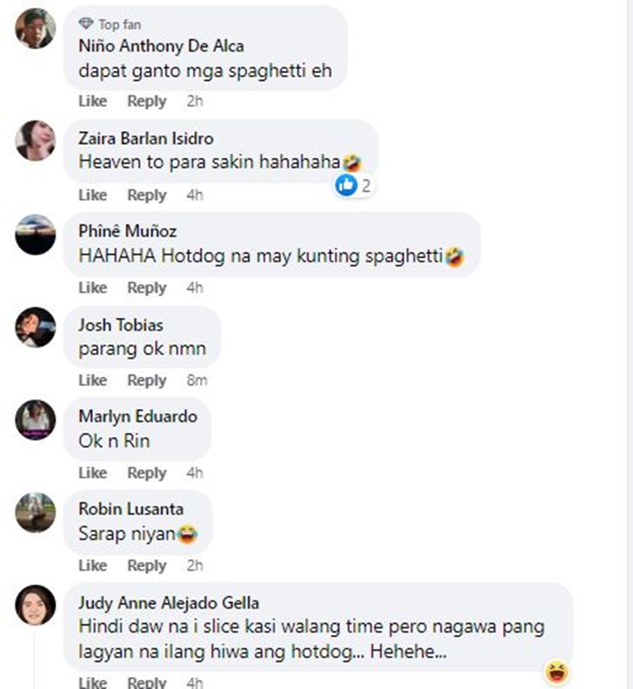Screen dimensions: 633x689
Task: Like Niño Anthony De Alca's comment
Action: click(x=93, y=101)
